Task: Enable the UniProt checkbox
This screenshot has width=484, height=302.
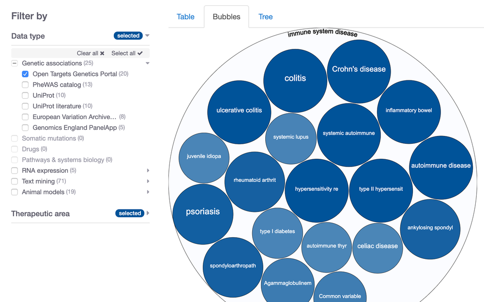Action: click(x=25, y=95)
